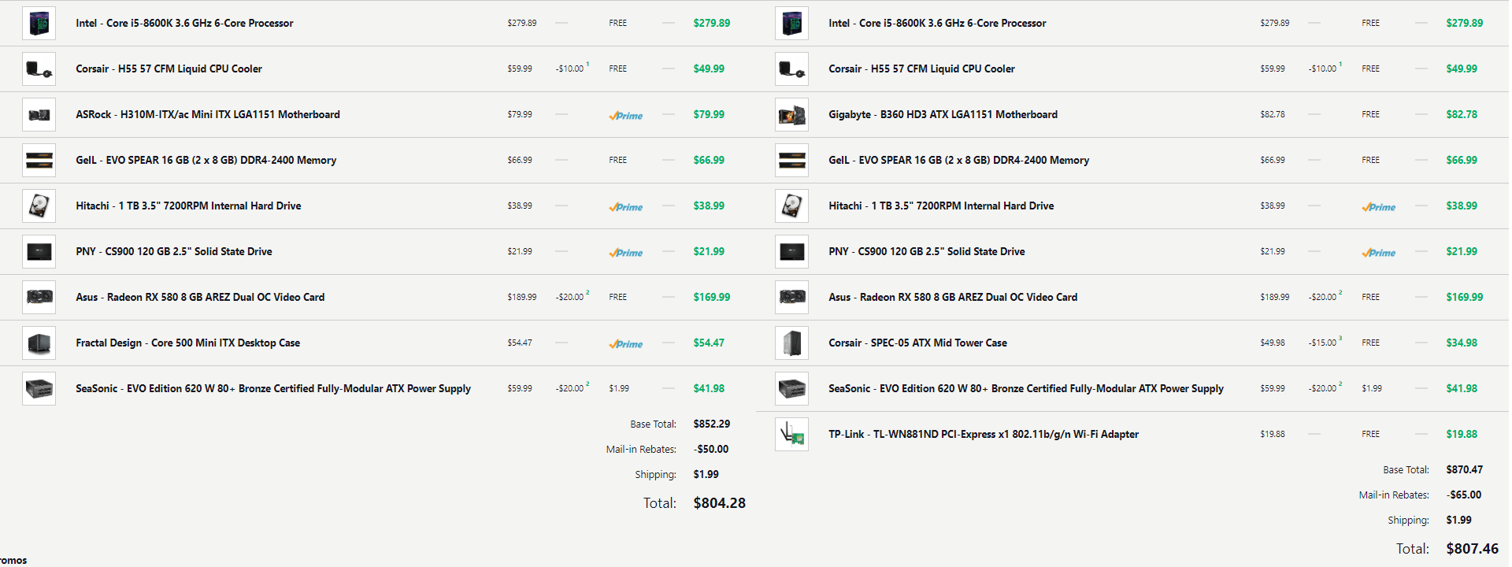1512x567 pixels.
Task: Click Prime logo for Hitachi drive in $804.28 build
Action: click(626, 207)
